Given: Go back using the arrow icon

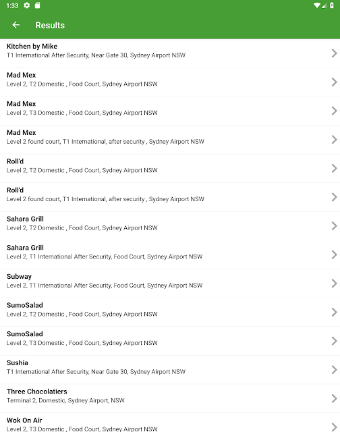Looking at the screenshot, I should 16,25.
